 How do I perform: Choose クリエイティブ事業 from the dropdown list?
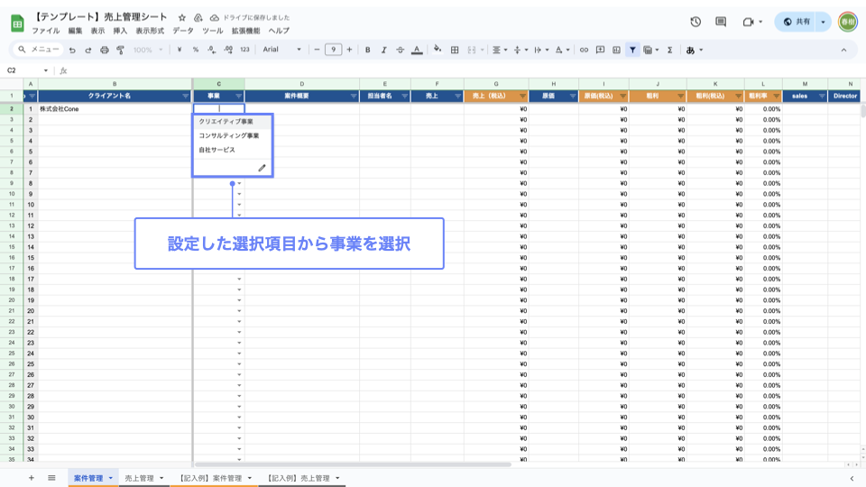[x=232, y=122]
